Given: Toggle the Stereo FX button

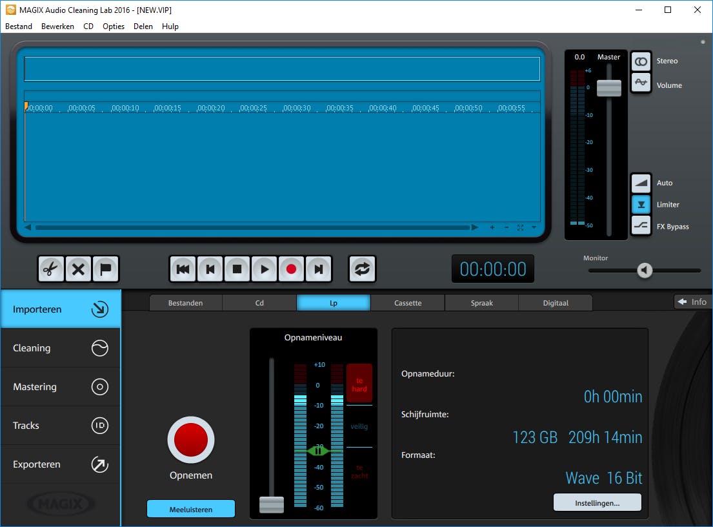Looking at the screenshot, I should (641, 61).
